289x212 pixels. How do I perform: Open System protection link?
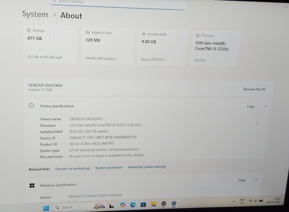pyautogui.click(x=109, y=168)
